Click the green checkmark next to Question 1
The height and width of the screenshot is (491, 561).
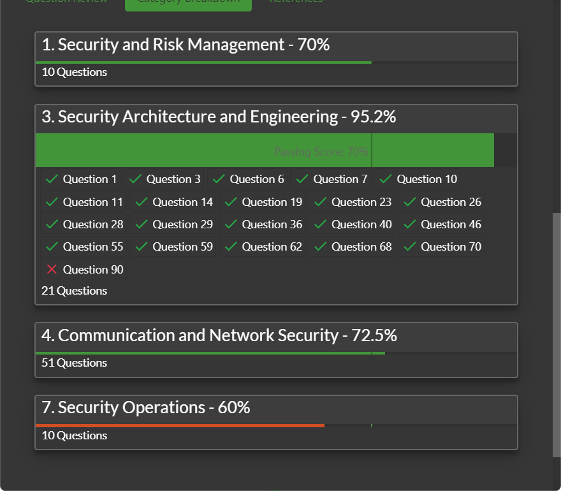tap(52, 179)
